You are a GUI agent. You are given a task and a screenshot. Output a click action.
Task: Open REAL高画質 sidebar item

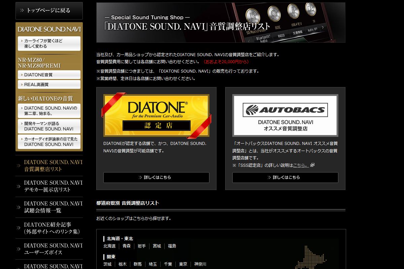click(x=49, y=84)
